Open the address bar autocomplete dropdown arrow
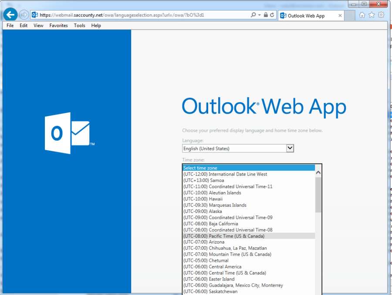This screenshot has width=392, height=295. pos(260,15)
